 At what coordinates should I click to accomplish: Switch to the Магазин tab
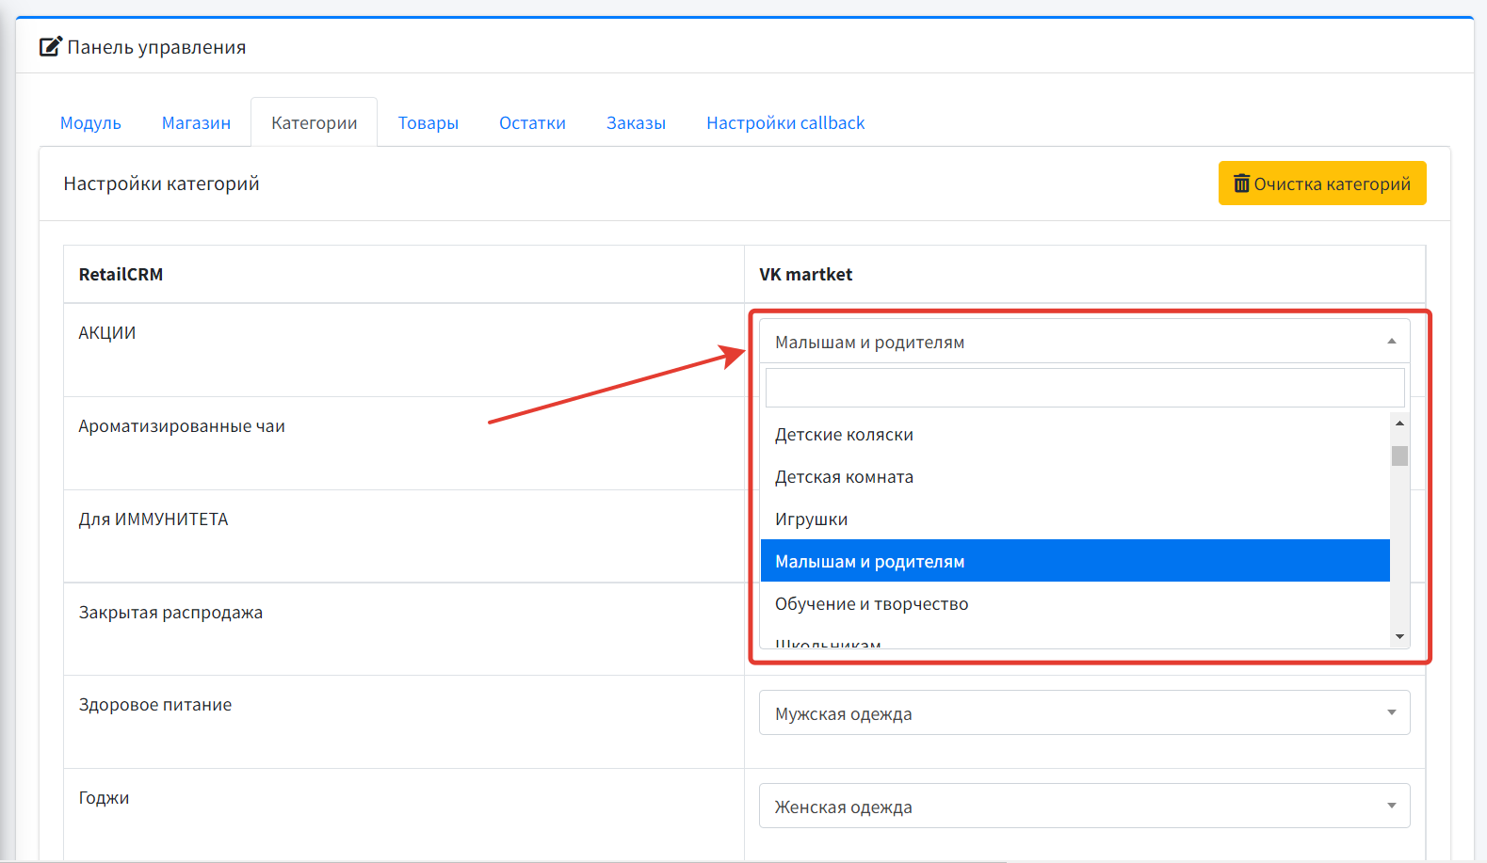196,123
